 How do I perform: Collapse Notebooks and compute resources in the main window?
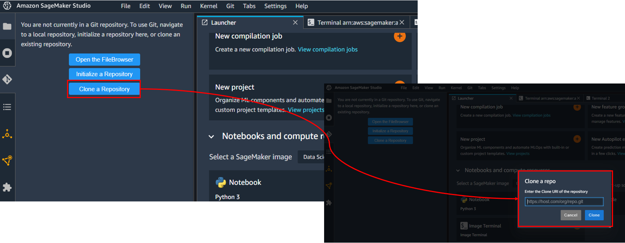click(211, 137)
